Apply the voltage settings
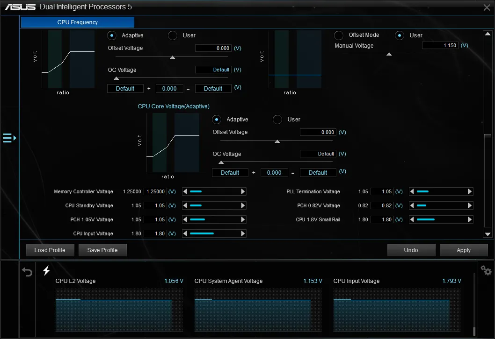This screenshot has height=339, width=495. pyautogui.click(x=464, y=250)
